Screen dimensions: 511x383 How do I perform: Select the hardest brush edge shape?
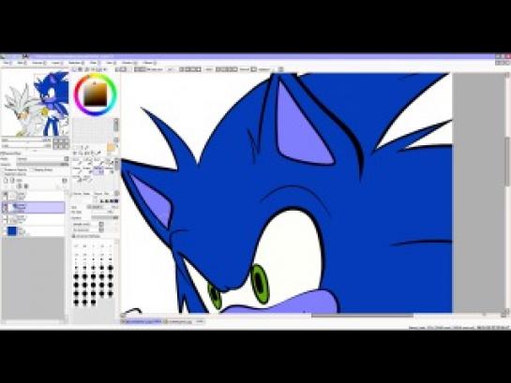115,201
